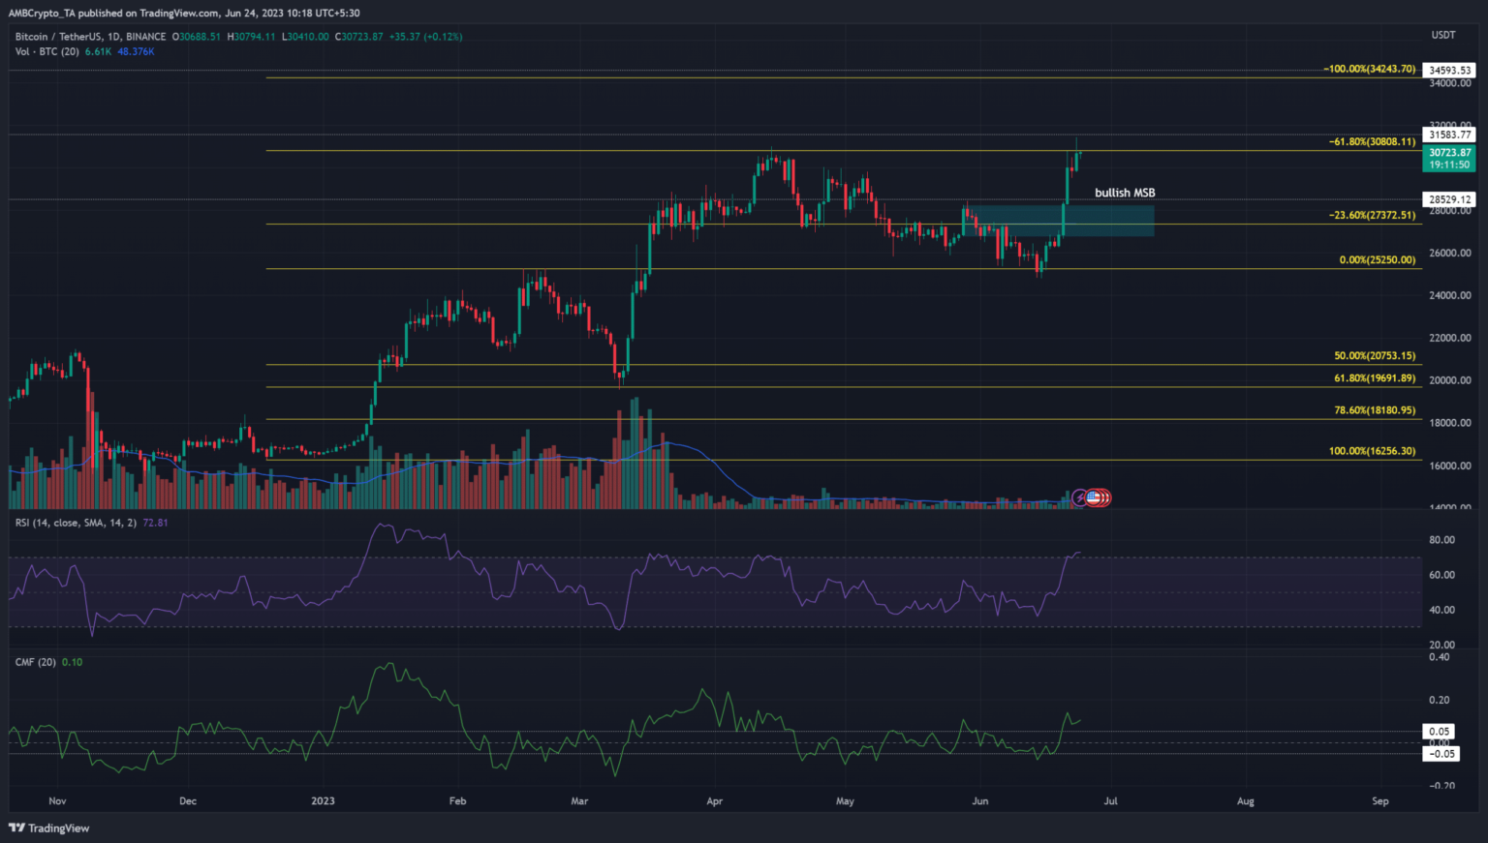Select the 100.00%(16256.30) Fibonacci level label

1372,451
